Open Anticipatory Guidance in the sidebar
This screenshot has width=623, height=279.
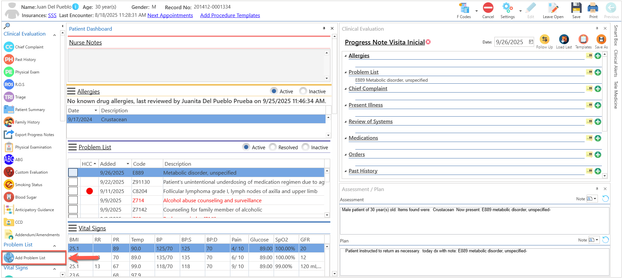pyautogui.click(x=29, y=210)
